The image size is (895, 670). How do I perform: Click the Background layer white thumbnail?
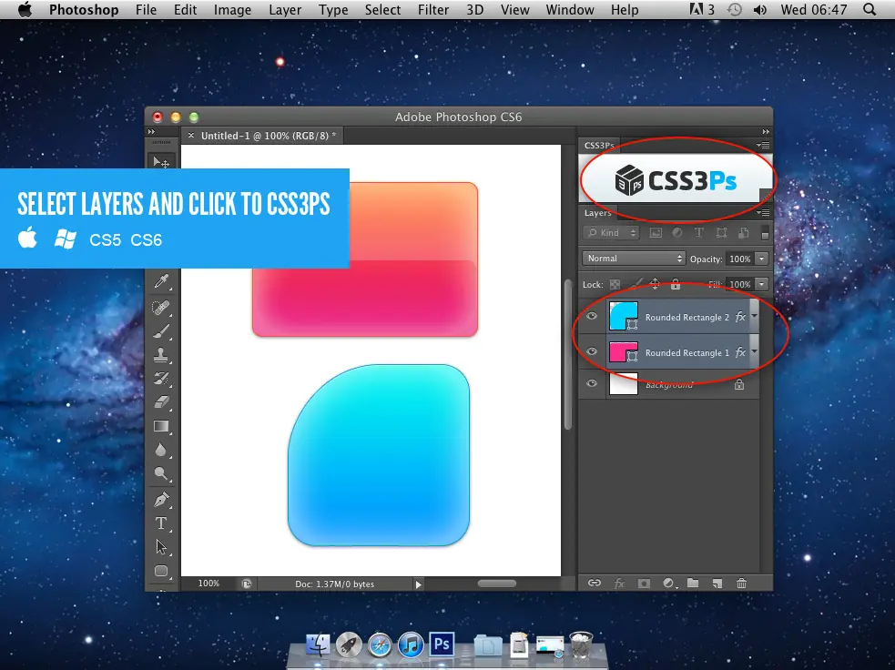(624, 383)
